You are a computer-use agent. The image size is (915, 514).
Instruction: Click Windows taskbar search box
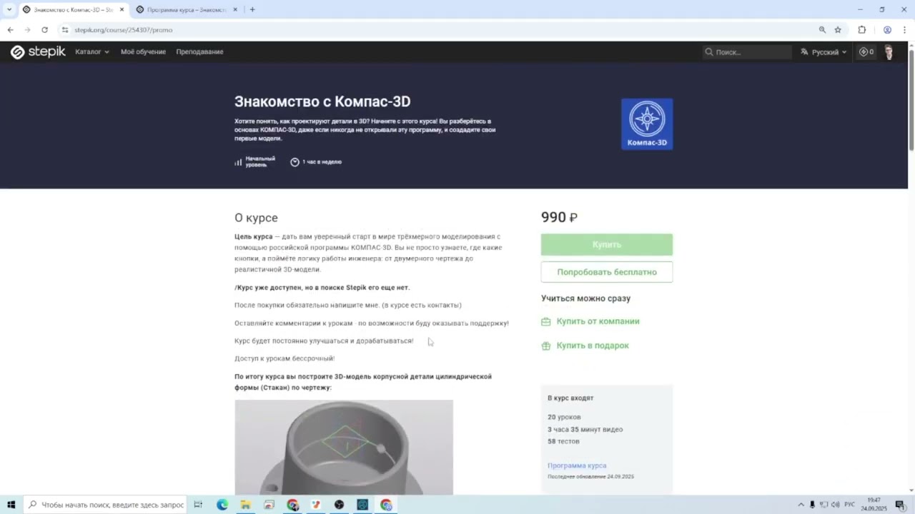(105, 505)
